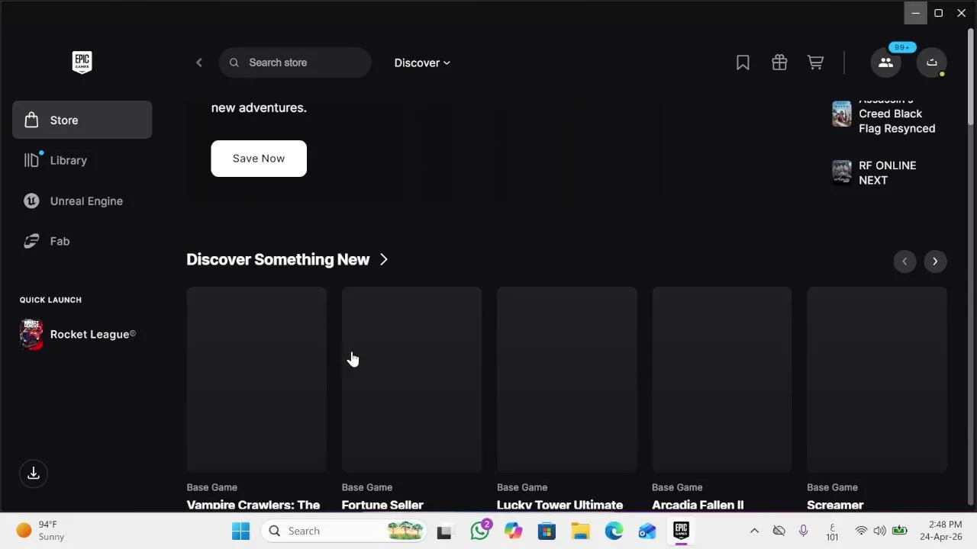977x549 pixels.
Task: Click the Epic Games logo
Action: [x=82, y=63]
